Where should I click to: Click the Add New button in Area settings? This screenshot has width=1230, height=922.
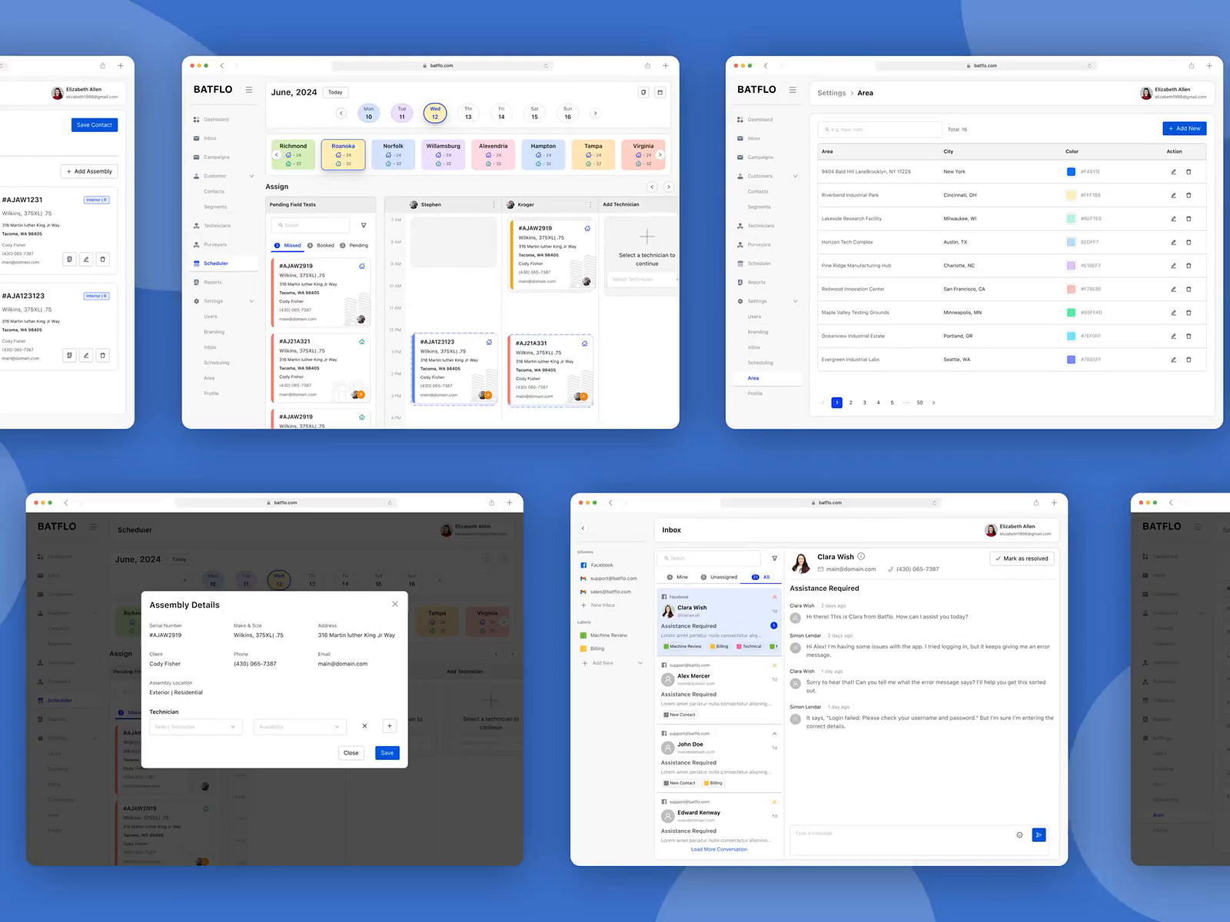pos(1184,128)
